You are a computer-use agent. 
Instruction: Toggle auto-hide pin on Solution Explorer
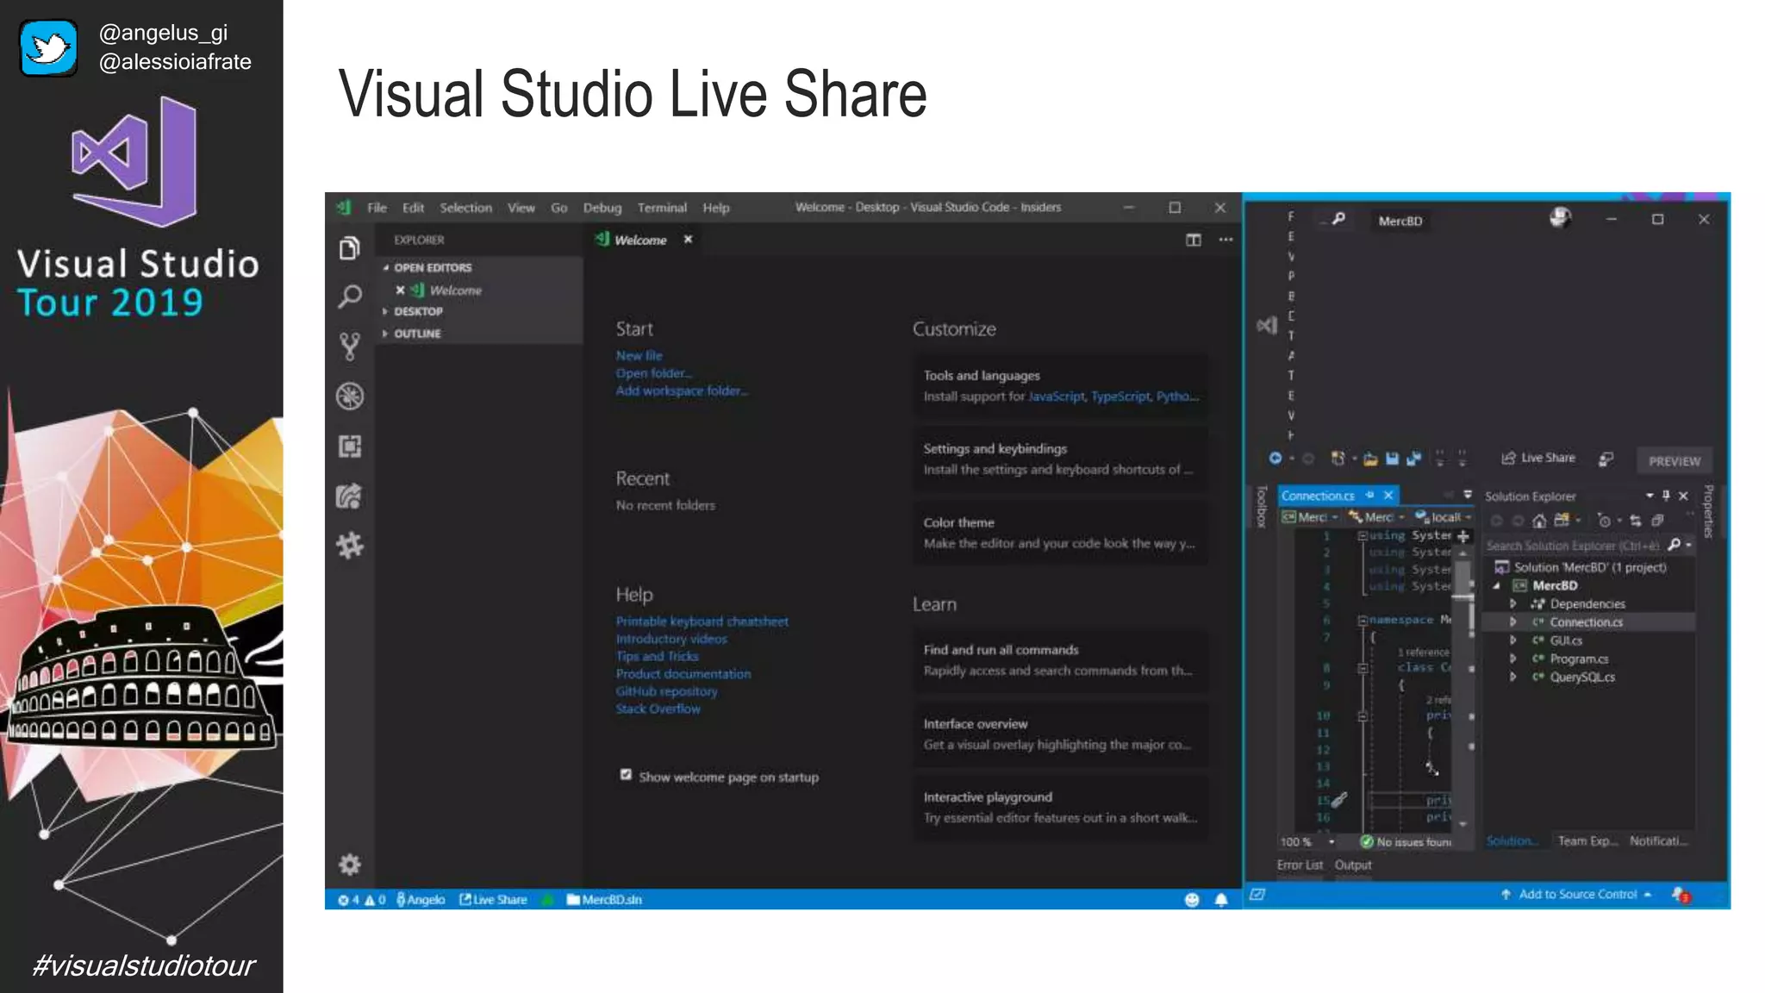(1666, 496)
